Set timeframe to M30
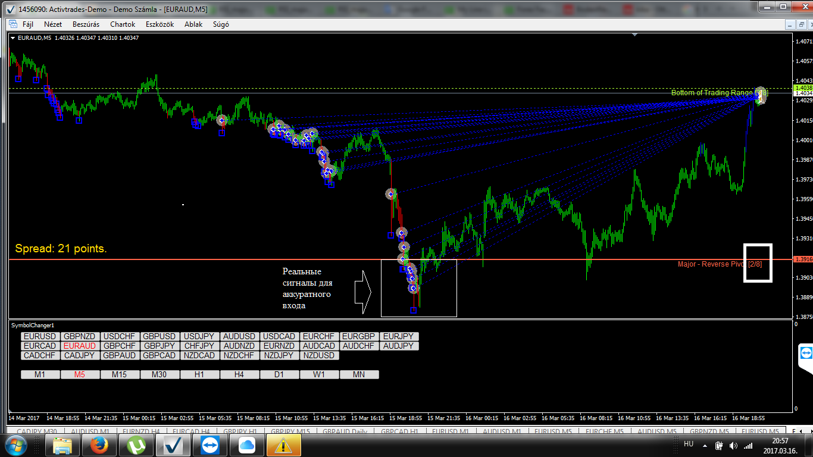The image size is (813, 457). (160, 375)
